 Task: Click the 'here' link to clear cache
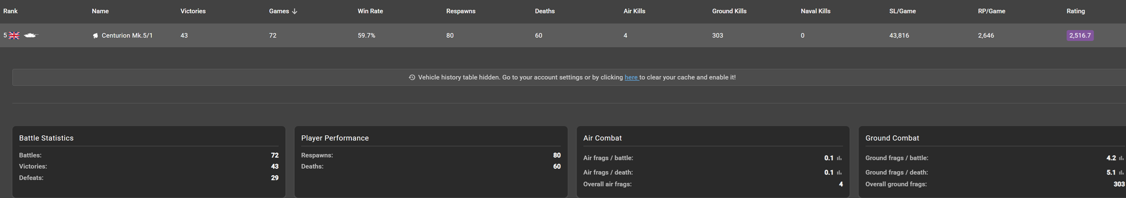(x=631, y=77)
